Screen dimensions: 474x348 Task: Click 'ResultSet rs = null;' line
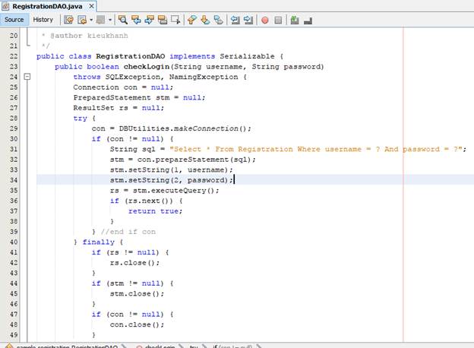(118, 108)
